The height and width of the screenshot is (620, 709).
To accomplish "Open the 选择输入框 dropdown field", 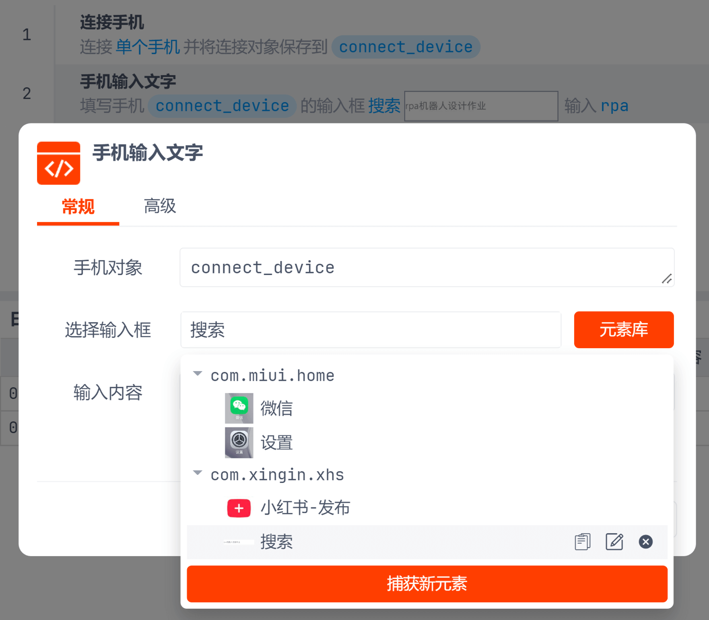I will coord(370,330).
